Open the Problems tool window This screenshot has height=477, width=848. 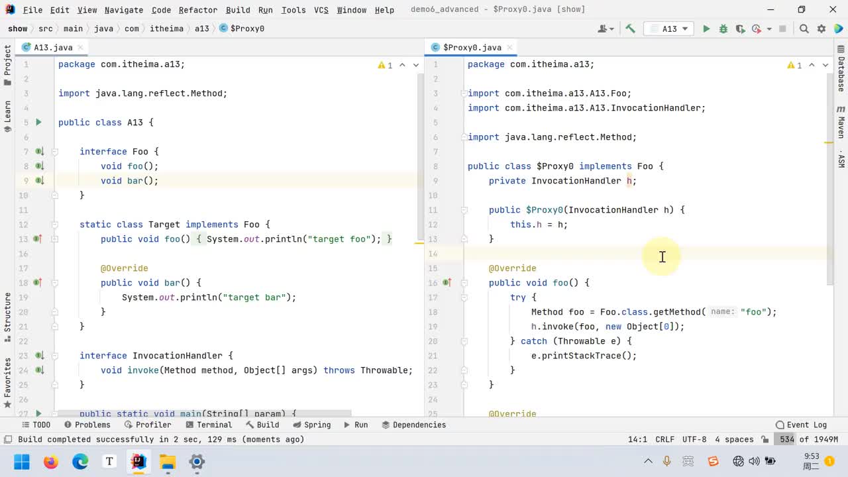[x=87, y=425]
